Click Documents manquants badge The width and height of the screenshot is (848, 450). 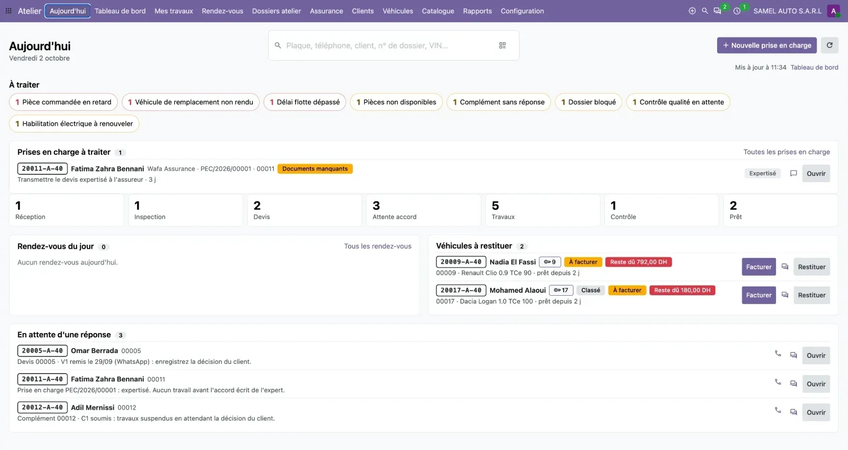click(x=315, y=169)
